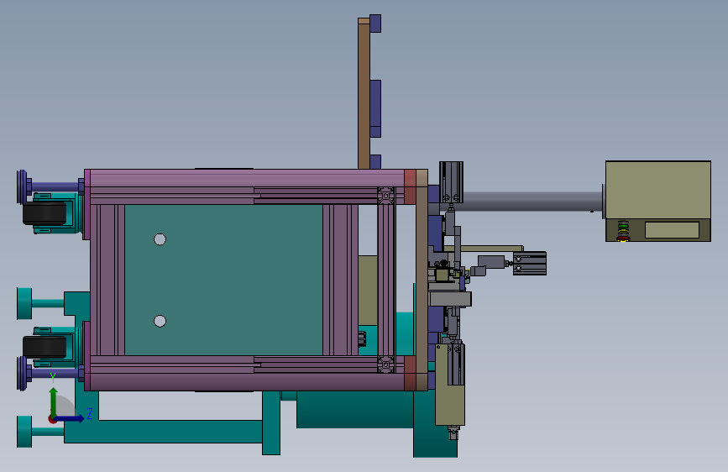Select the upper round hole in teal panel
The width and height of the screenshot is (728, 472).
click(160, 239)
